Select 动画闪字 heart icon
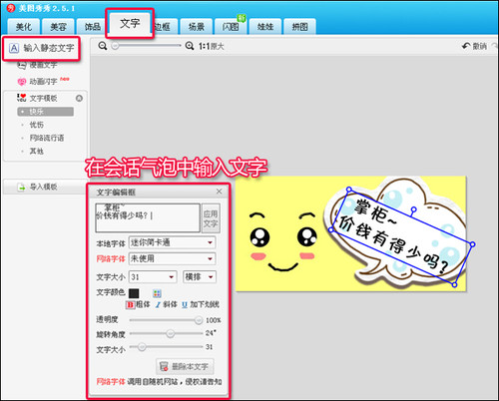 coord(22,82)
